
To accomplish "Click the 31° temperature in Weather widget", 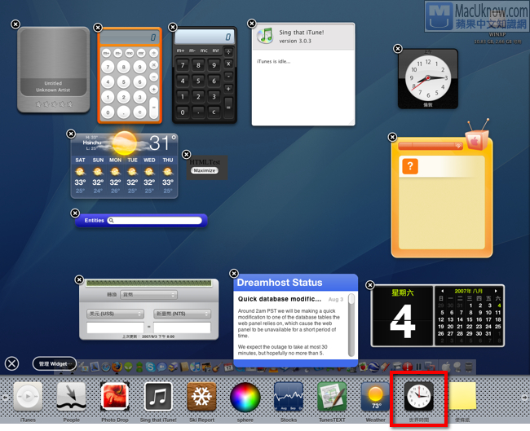I will tap(163, 143).
